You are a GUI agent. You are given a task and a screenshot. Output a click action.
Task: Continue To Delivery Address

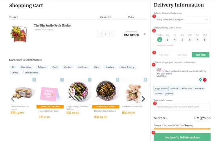point(182,137)
